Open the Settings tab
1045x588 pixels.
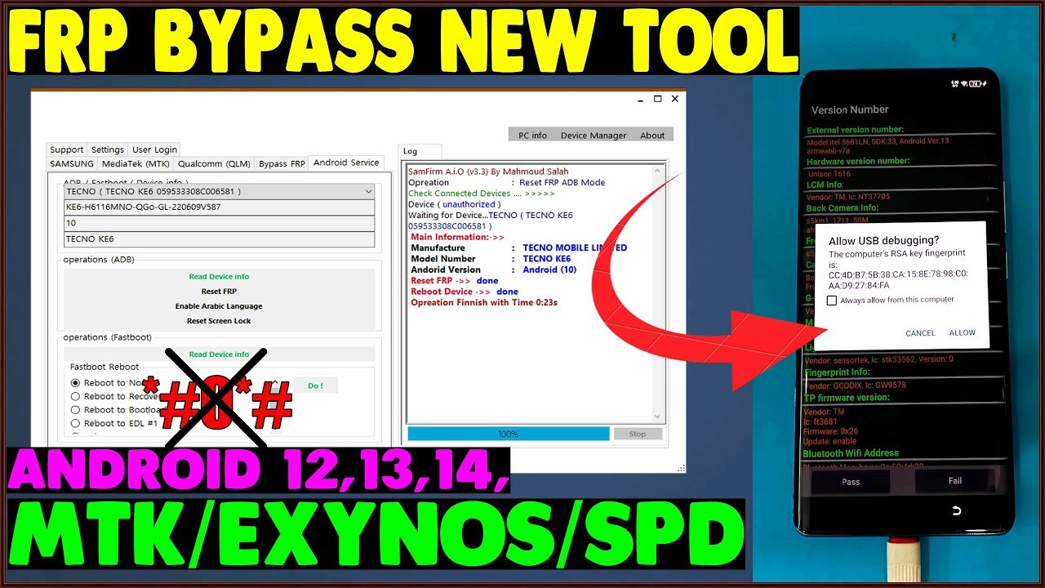(x=108, y=149)
